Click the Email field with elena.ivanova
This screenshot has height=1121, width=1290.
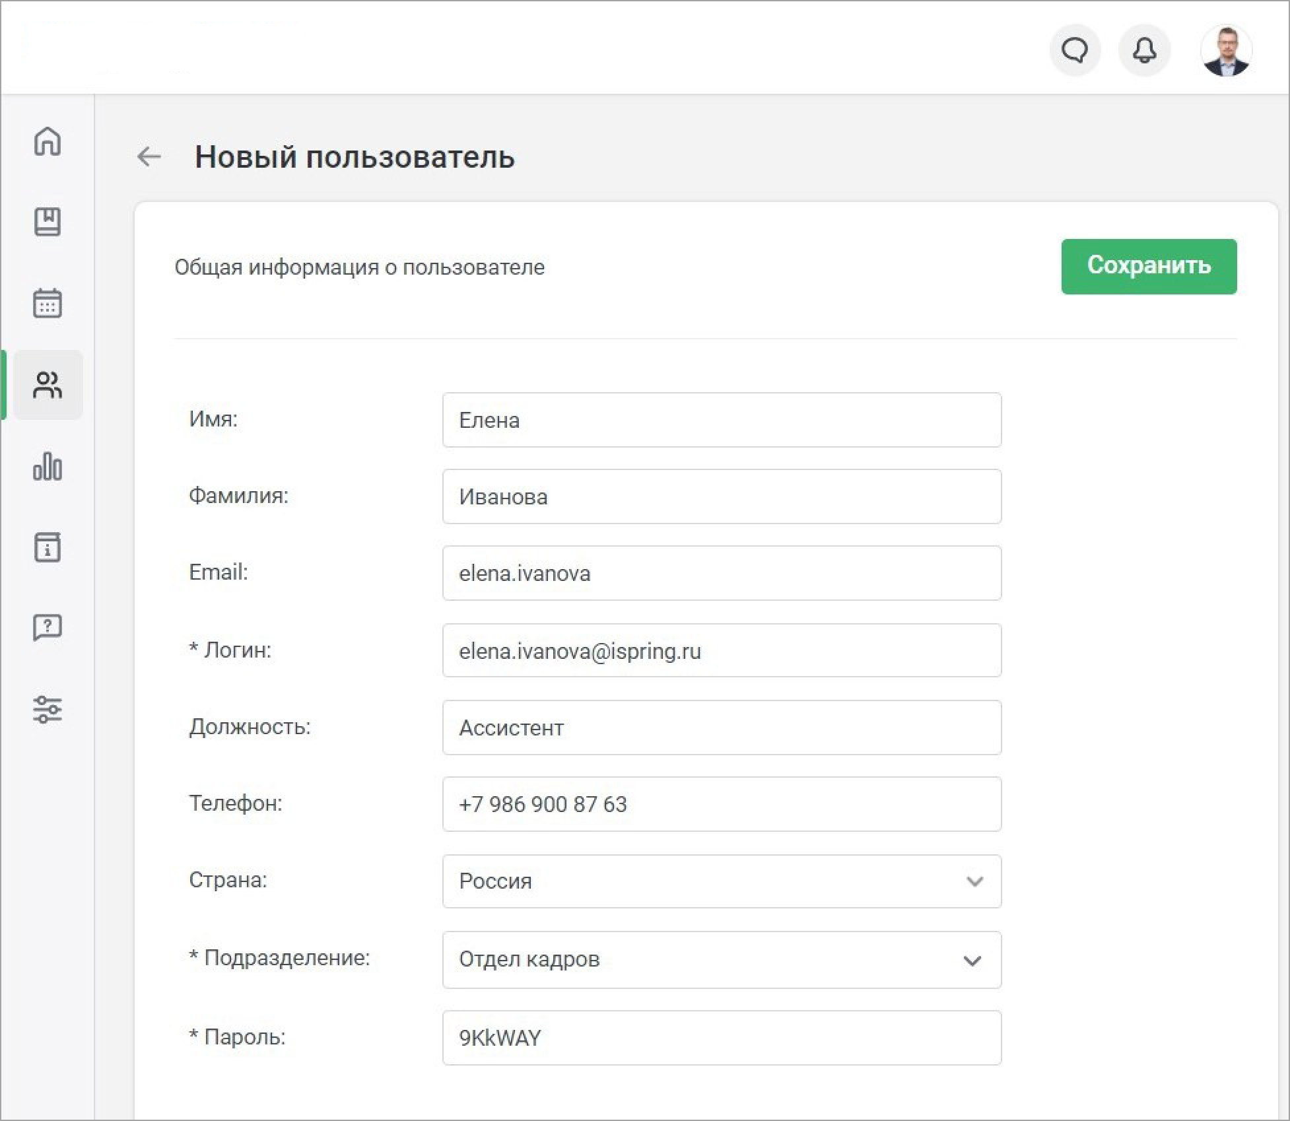tap(722, 573)
